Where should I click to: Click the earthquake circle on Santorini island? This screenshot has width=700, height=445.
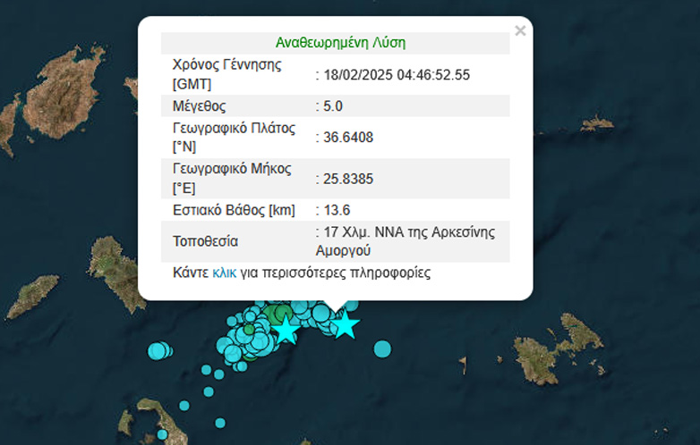click(162, 434)
